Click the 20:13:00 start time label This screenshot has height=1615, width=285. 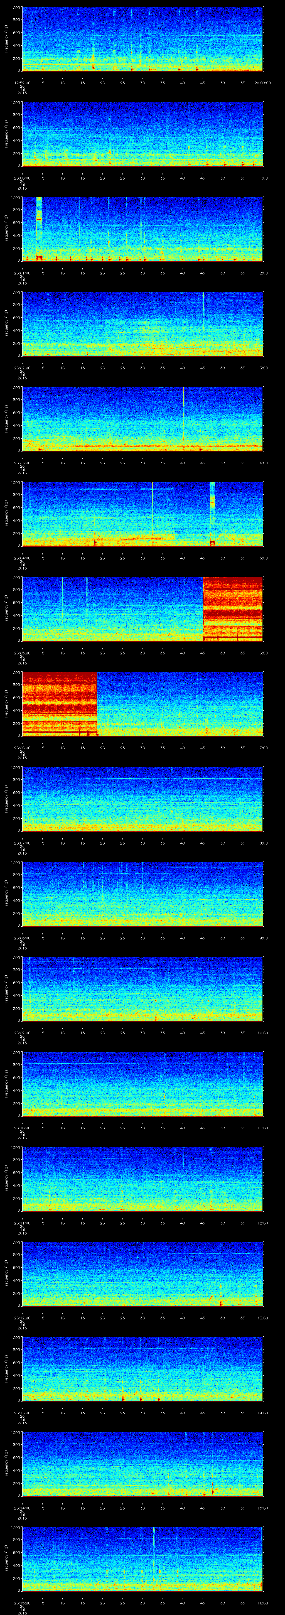coord(22,1412)
